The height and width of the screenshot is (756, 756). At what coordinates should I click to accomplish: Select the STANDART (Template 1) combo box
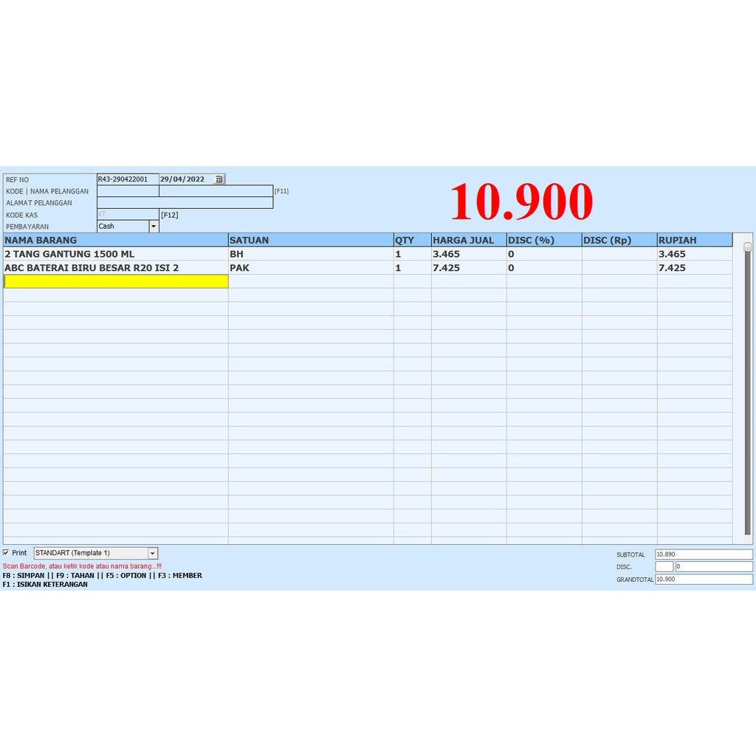click(x=95, y=553)
